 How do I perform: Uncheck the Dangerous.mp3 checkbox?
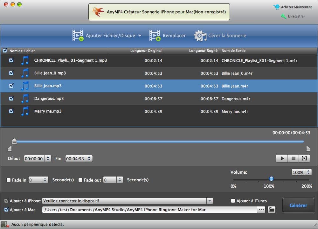click(x=11, y=98)
